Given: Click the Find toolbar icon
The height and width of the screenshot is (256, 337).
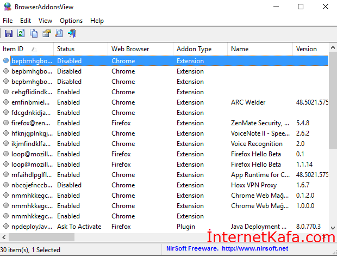Looking at the screenshot, I should [x=59, y=33].
